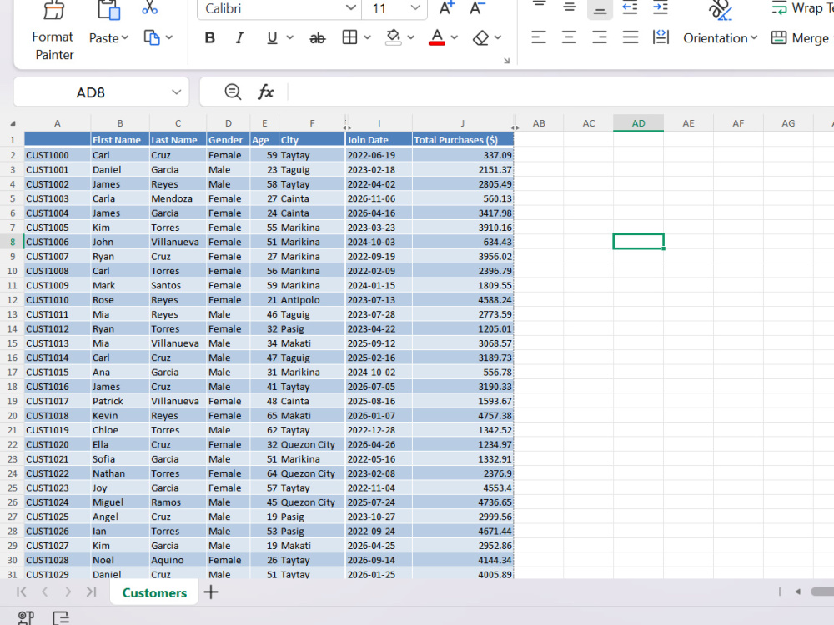Click the Join Date header cell
This screenshot has height=625, width=834.
pyautogui.click(x=379, y=140)
